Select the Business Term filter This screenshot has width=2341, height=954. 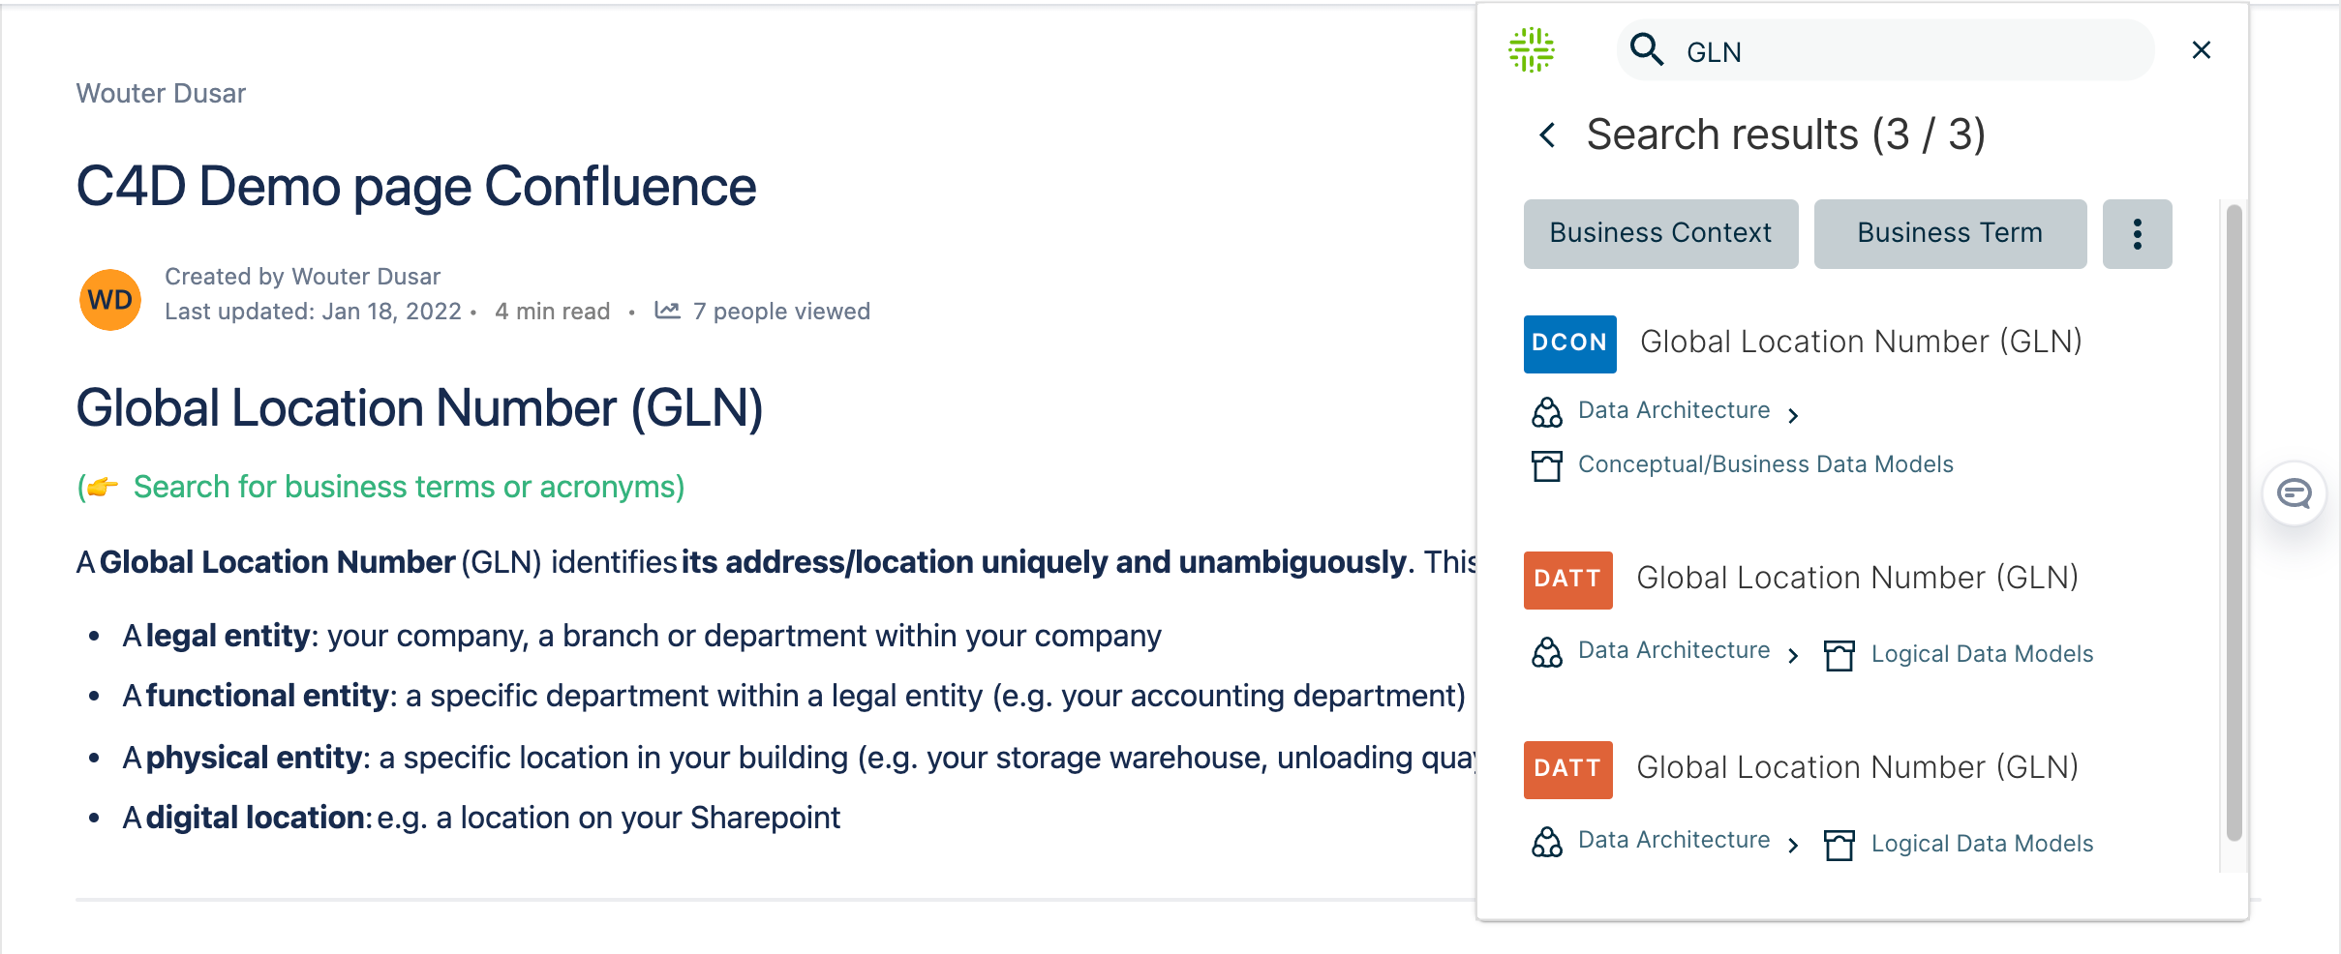[x=1949, y=234]
